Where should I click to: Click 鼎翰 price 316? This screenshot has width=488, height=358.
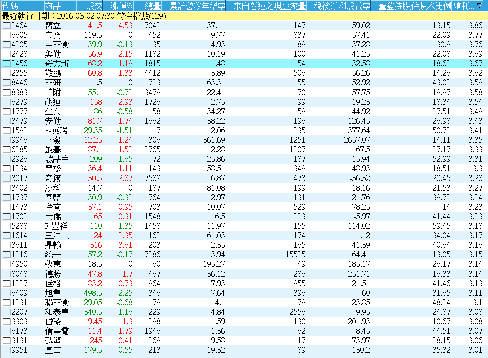pos(96,245)
